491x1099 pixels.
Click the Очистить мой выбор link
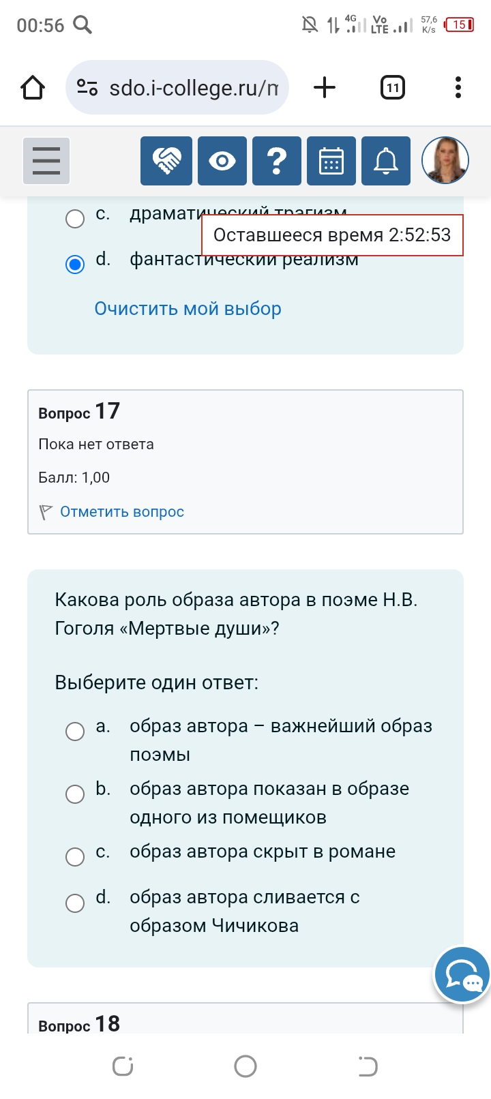188,309
